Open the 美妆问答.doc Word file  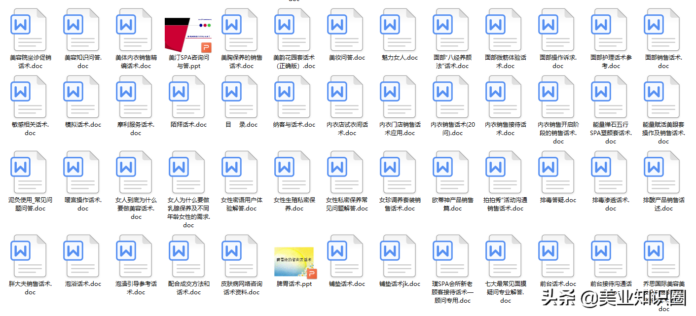345,30
